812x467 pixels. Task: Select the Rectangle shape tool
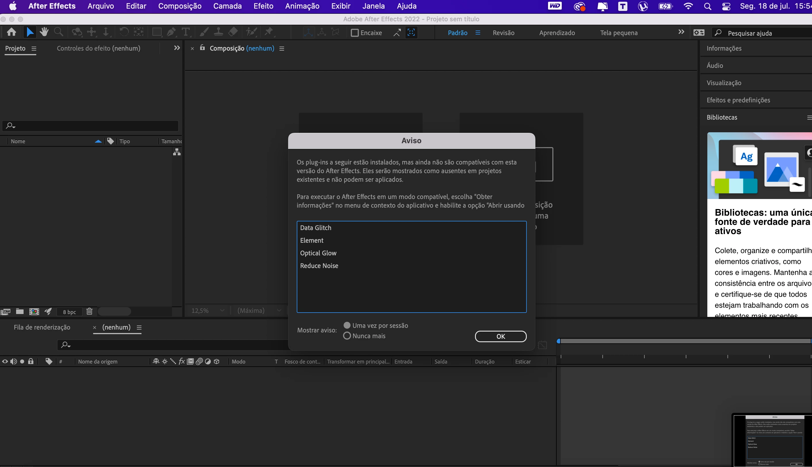(156, 32)
